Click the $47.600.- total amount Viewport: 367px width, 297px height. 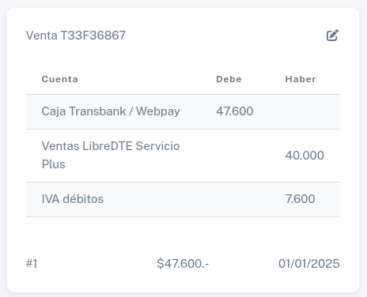[183, 264]
